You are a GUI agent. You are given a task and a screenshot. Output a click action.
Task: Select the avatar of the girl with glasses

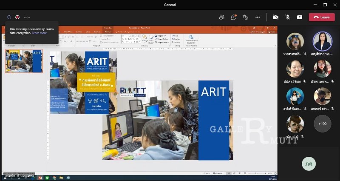coord(323,69)
